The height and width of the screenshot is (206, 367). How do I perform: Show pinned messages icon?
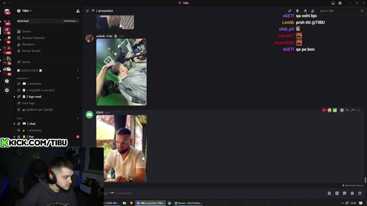tap(305, 11)
